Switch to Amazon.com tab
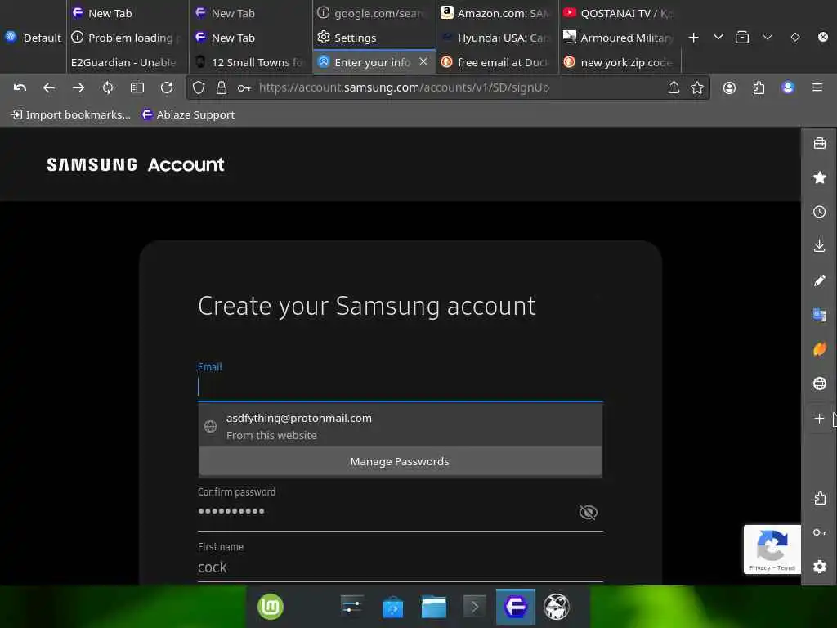 [497, 13]
